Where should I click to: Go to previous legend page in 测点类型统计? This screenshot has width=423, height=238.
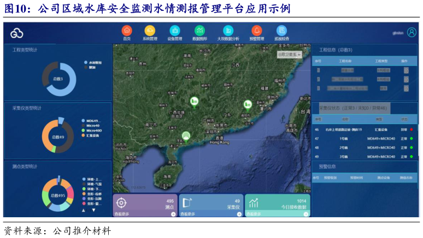[84, 210]
